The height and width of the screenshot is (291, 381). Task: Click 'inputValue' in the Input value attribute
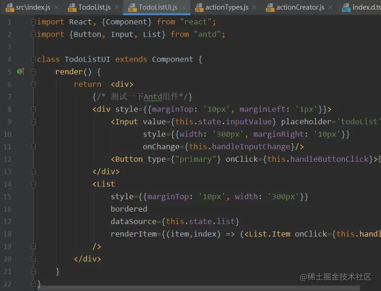pyautogui.click(x=249, y=121)
